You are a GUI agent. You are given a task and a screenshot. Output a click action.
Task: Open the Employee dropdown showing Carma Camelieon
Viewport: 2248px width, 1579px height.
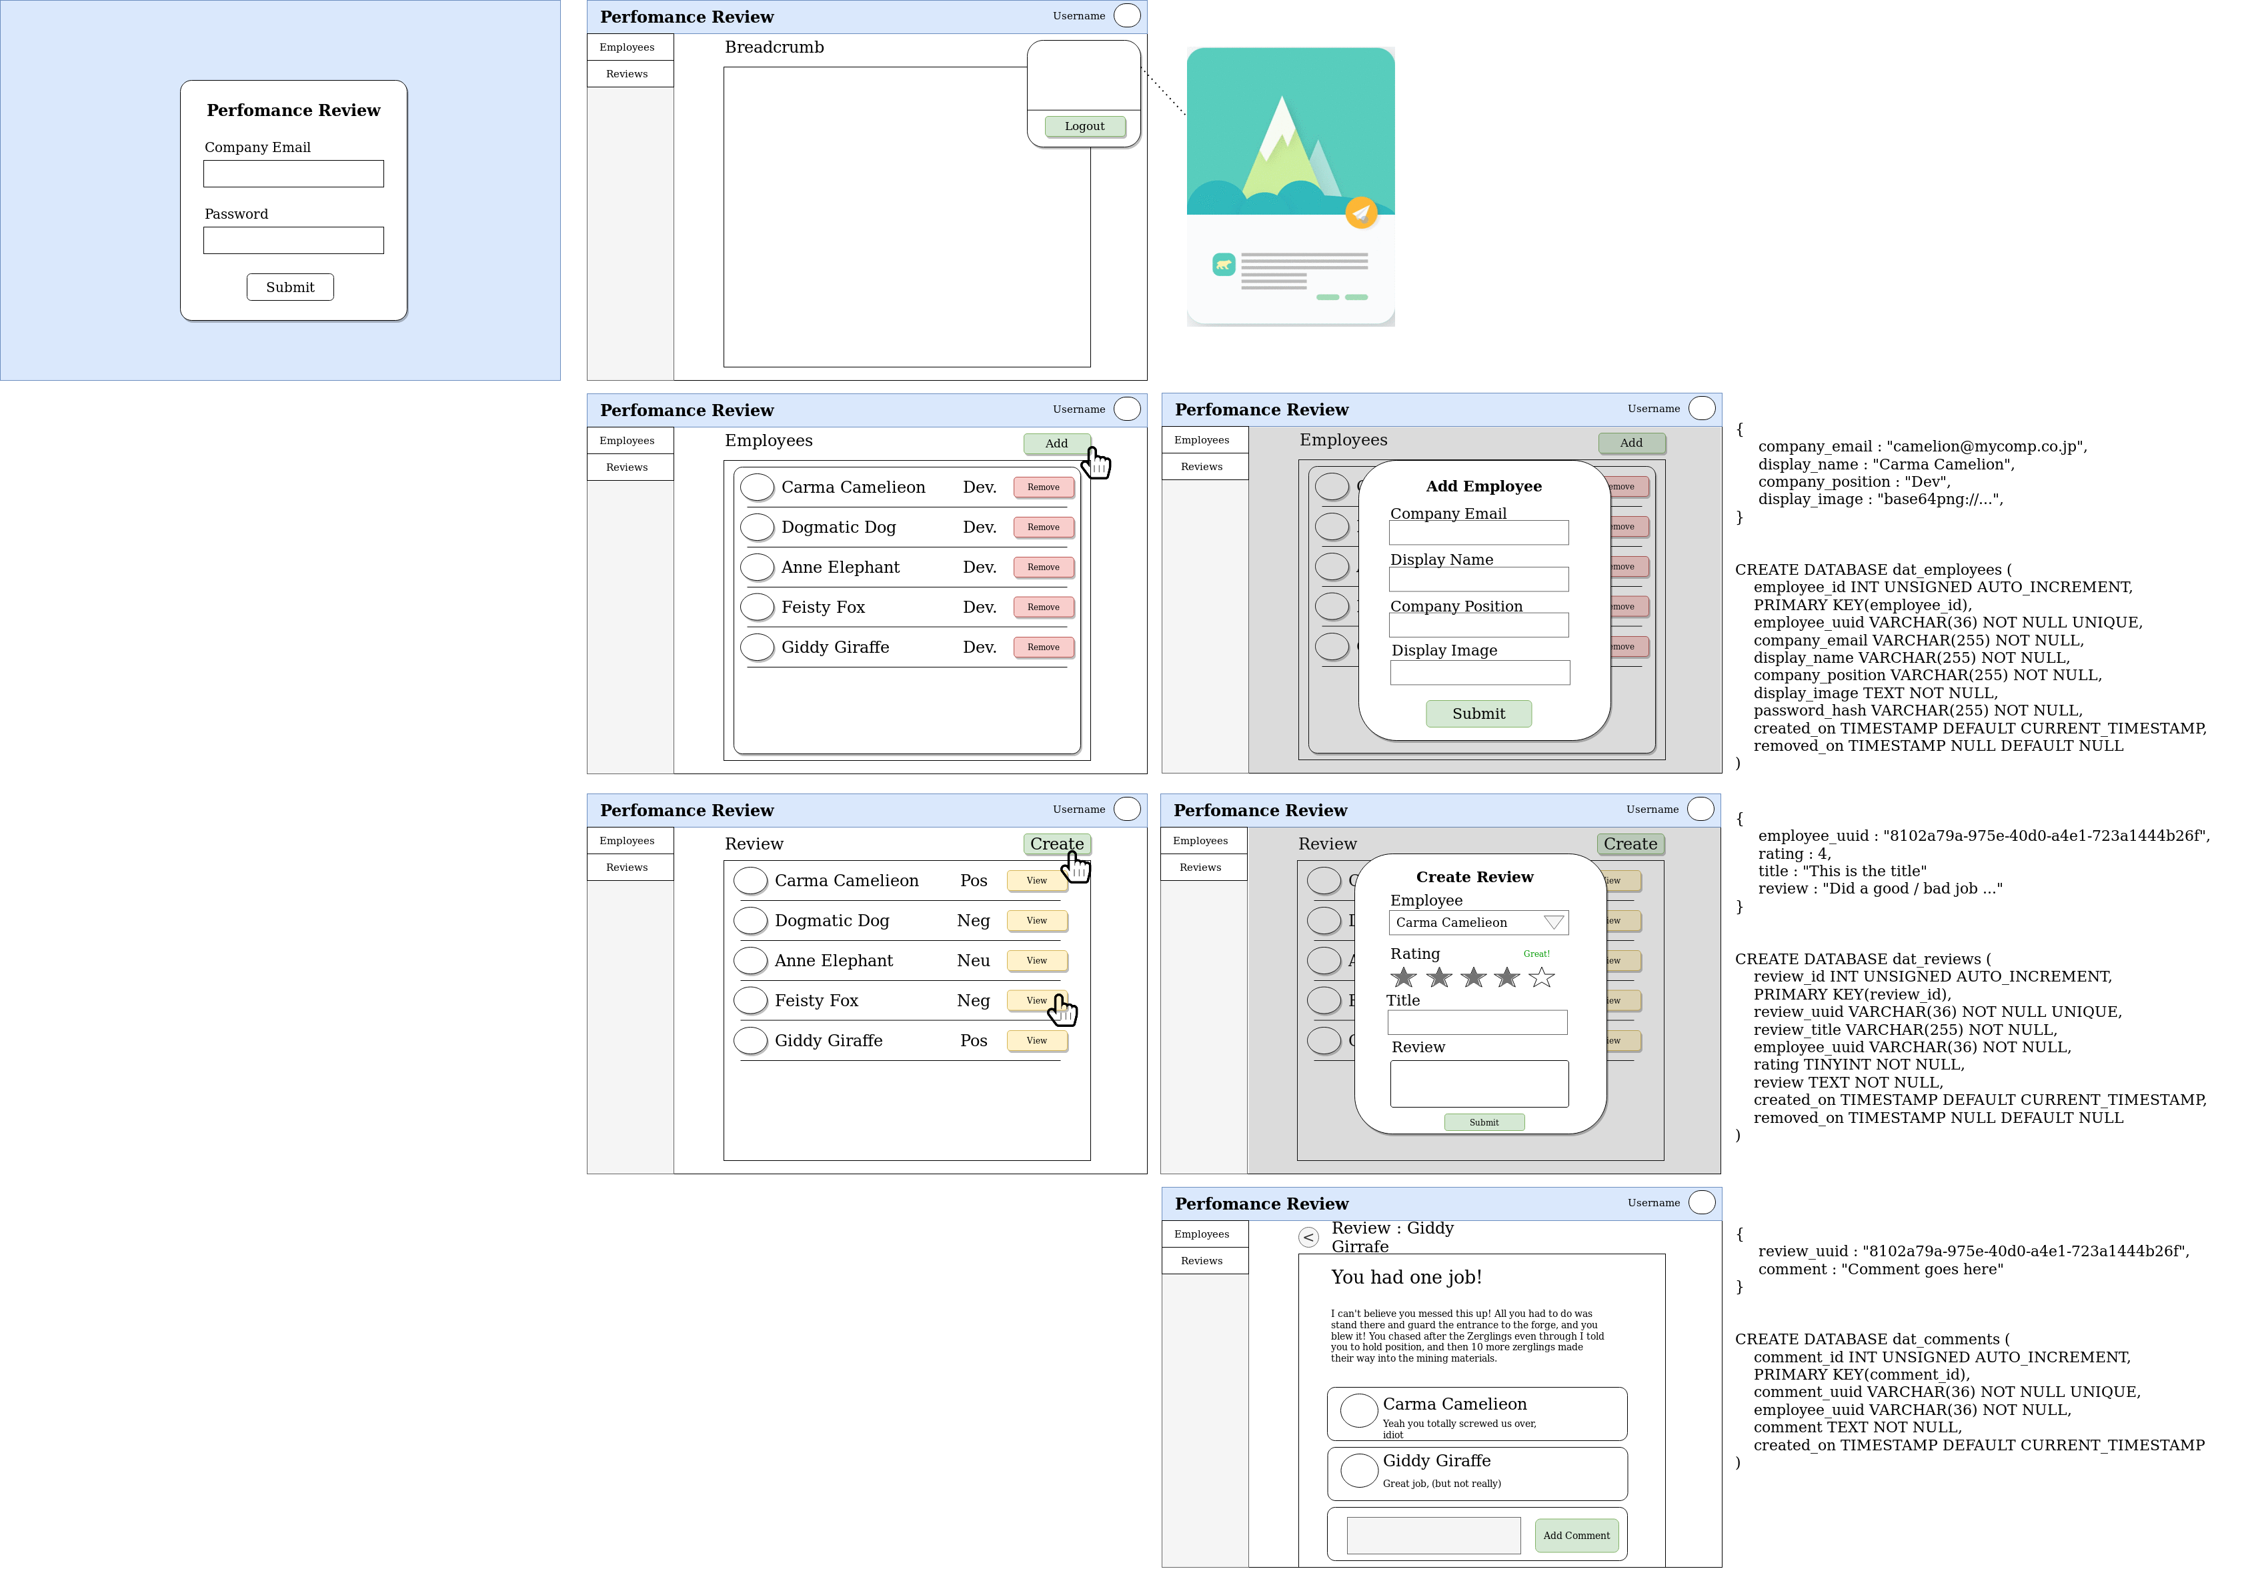click(1478, 923)
